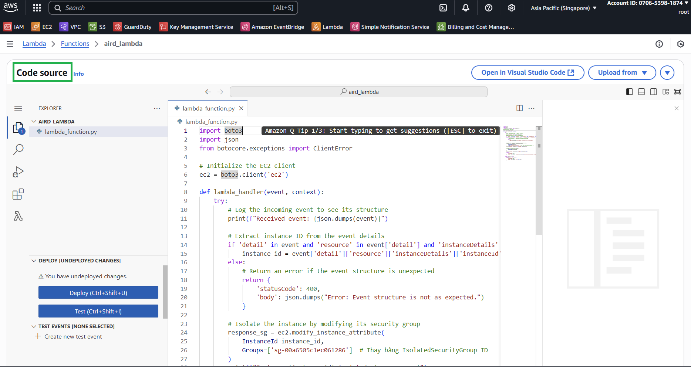
Task: Go back with the left arrow
Action: [208, 92]
